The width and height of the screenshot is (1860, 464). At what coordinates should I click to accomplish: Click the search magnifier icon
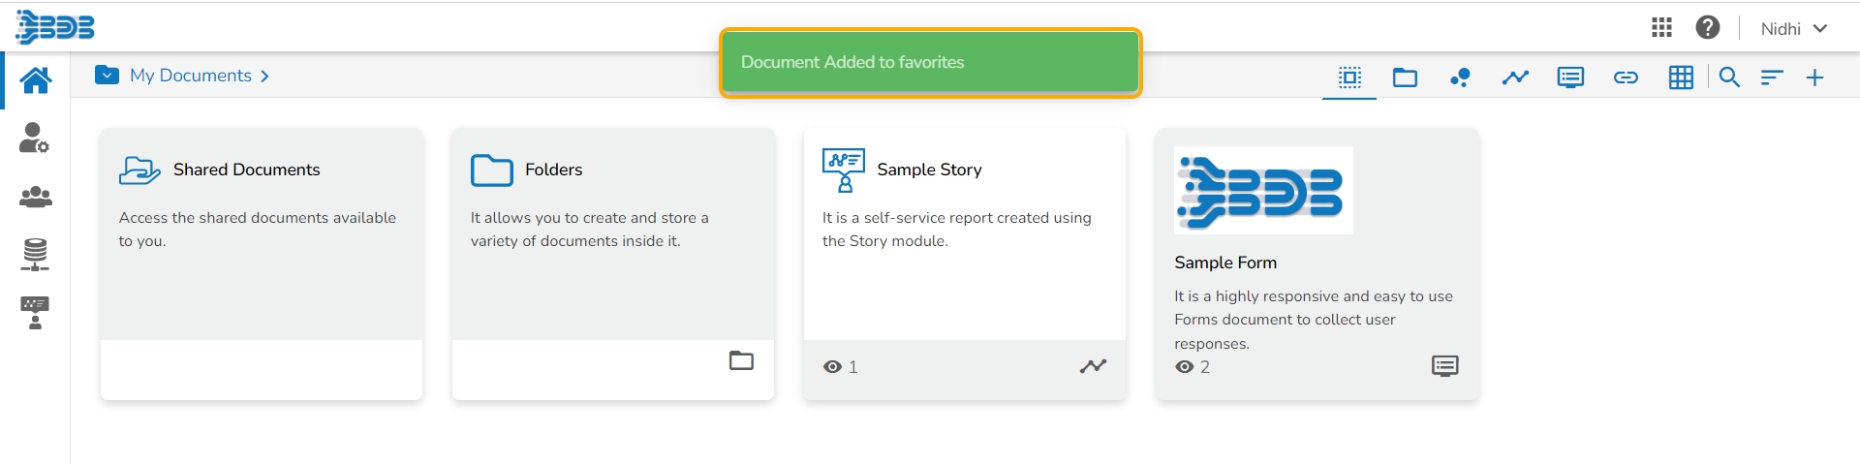1729,77
